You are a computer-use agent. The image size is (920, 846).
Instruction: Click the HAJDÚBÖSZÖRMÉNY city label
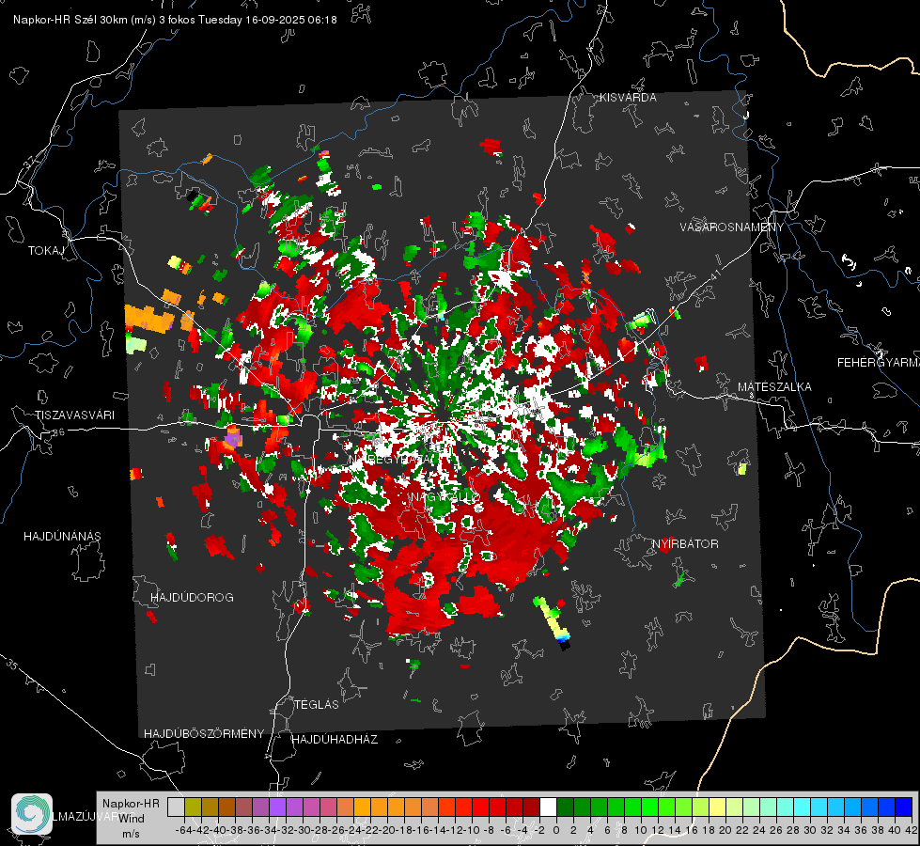click(204, 734)
